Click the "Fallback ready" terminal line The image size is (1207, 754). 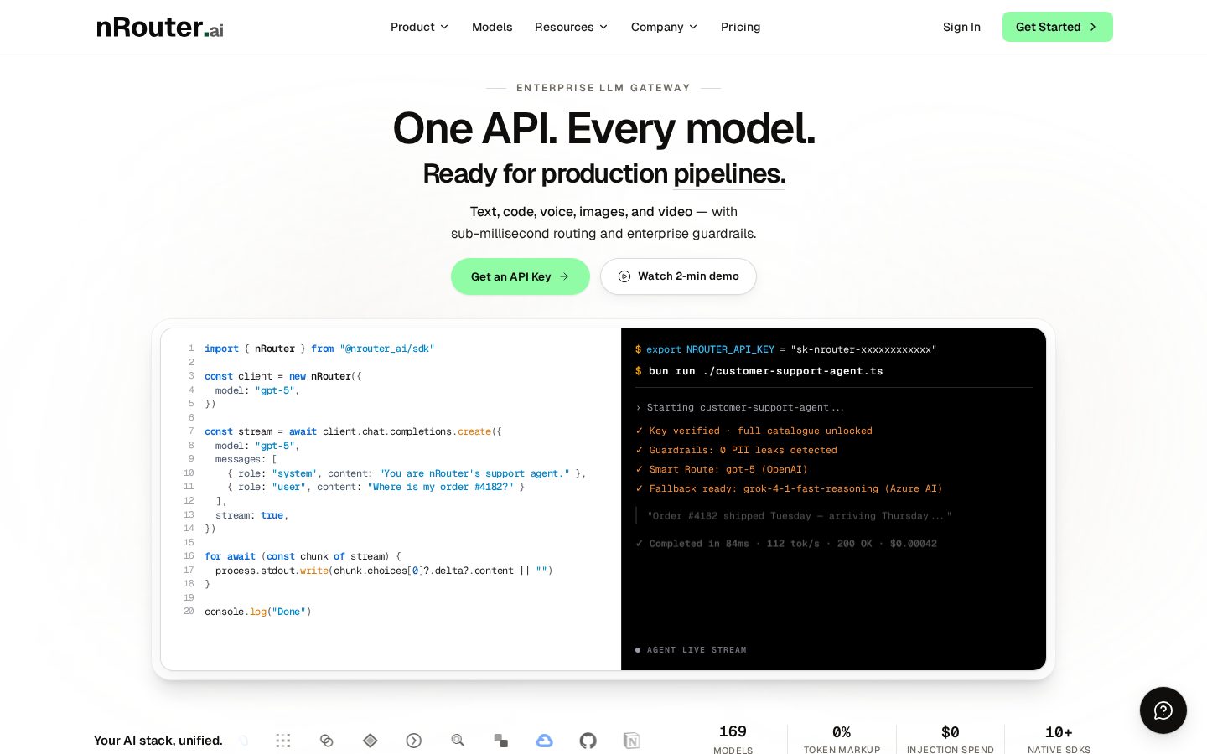[790, 488]
